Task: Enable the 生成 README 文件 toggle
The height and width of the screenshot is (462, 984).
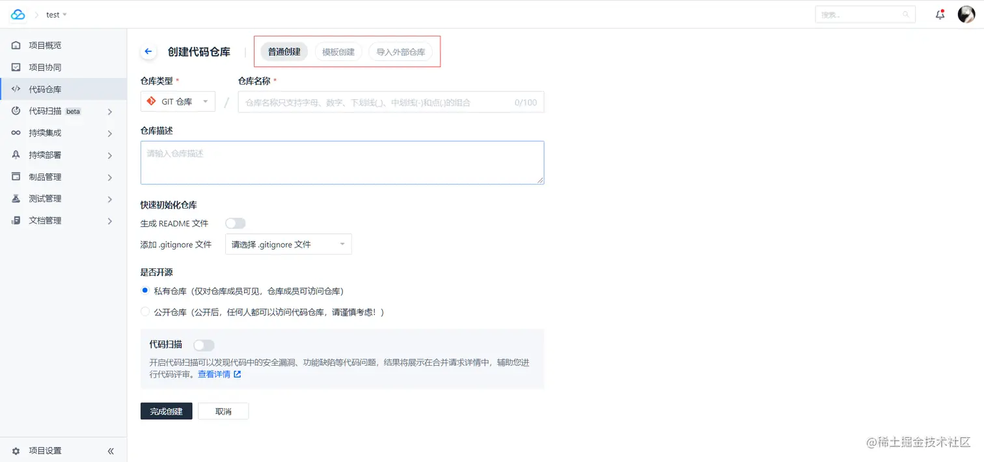Action: click(235, 223)
